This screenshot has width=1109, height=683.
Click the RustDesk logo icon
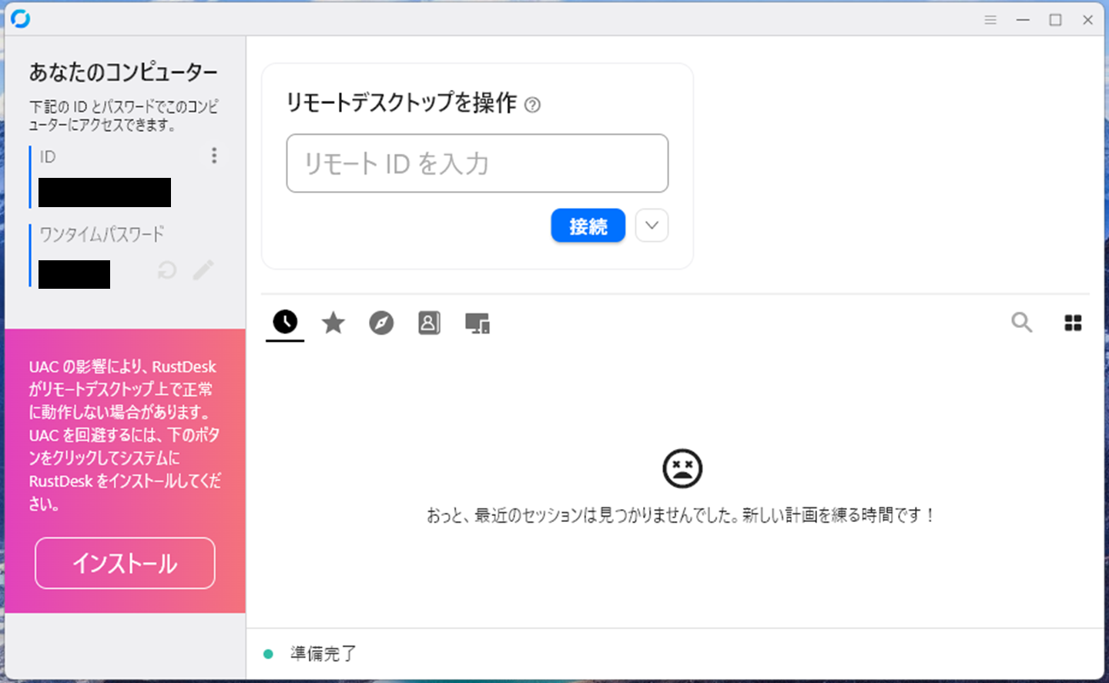tap(21, 18)
